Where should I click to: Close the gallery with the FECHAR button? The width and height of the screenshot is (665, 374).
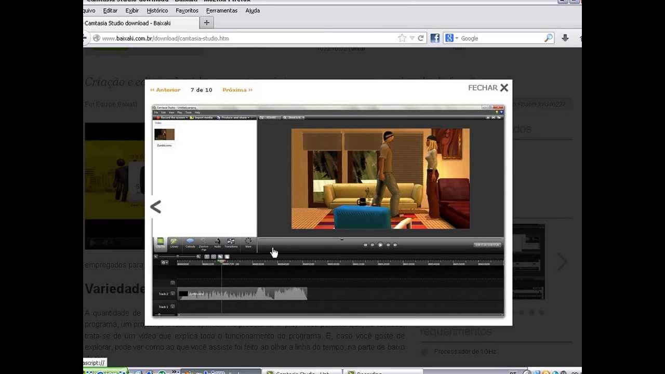(488, 88)
